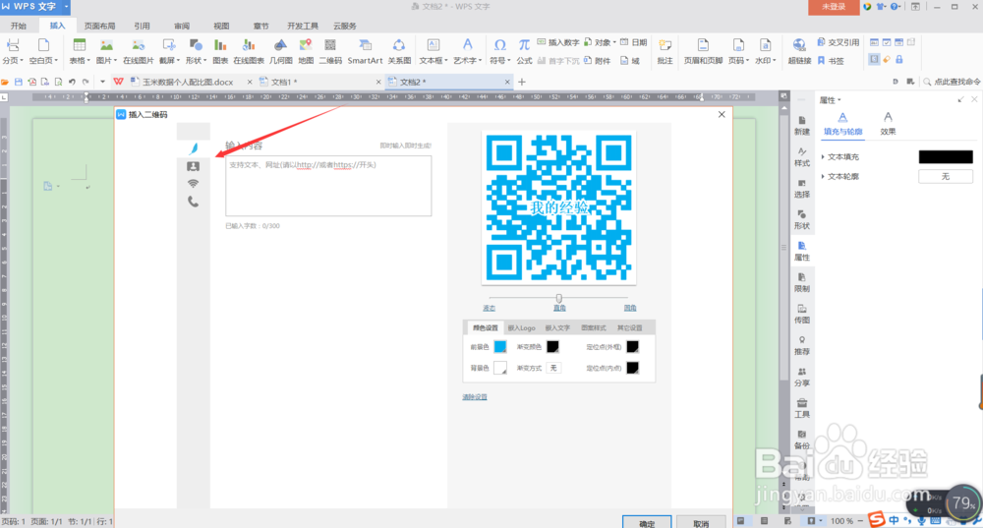Open 工具 tools in right sidebar
This screenshot has height=528, width=983.
point(802,408)
